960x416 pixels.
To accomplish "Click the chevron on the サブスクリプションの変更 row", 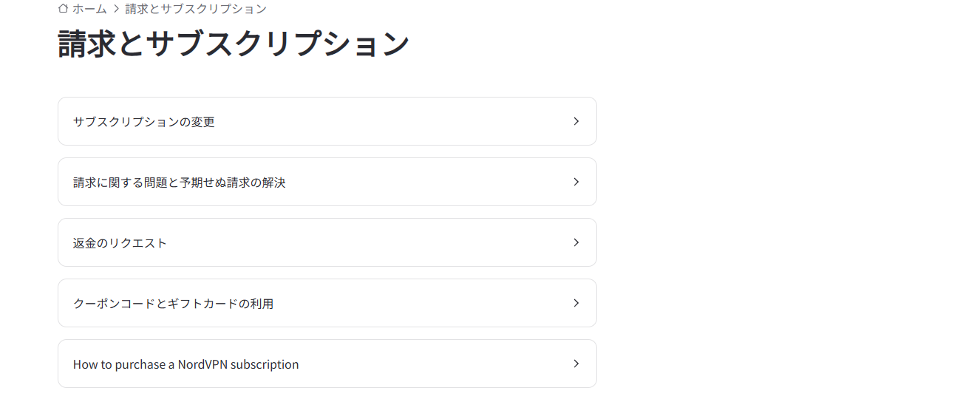I will point(576,121).
